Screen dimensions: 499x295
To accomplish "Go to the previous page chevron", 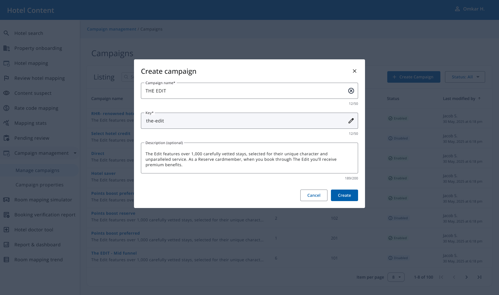I will point(454,277).
